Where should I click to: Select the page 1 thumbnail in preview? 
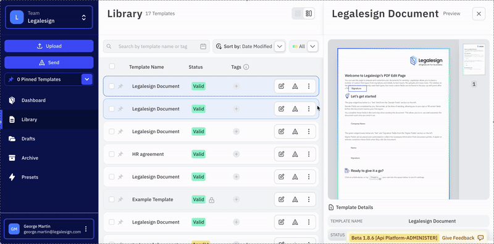pyautogui.click(x=474, y=59)
